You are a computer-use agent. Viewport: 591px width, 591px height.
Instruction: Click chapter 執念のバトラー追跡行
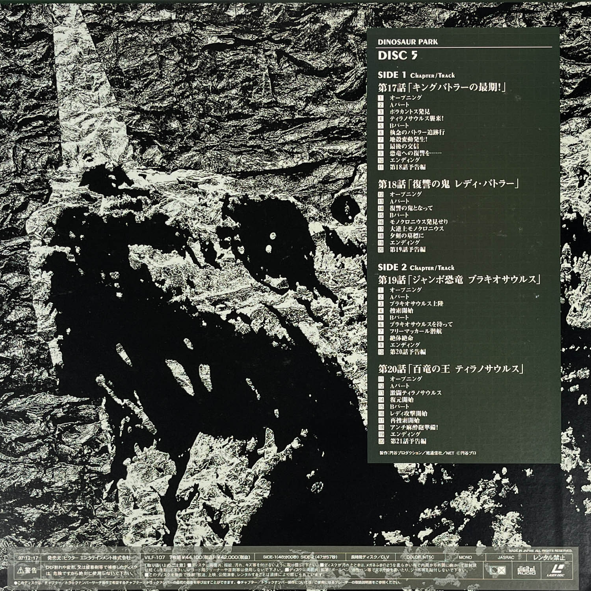(417, 132)
